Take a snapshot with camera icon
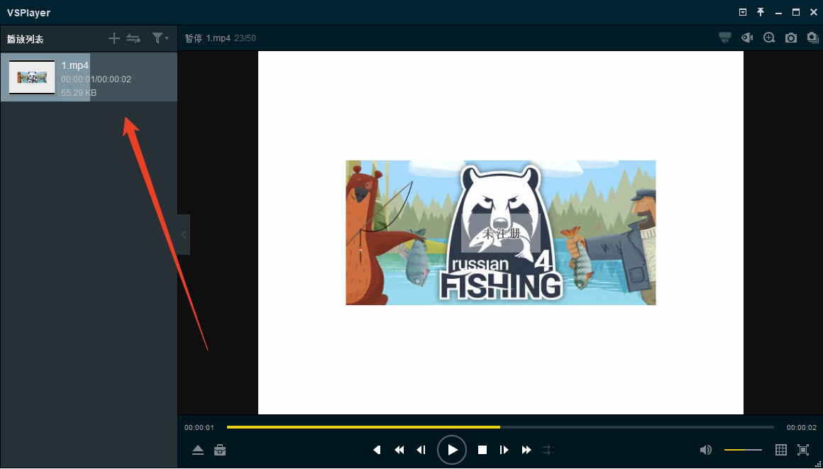 point(791,38)
